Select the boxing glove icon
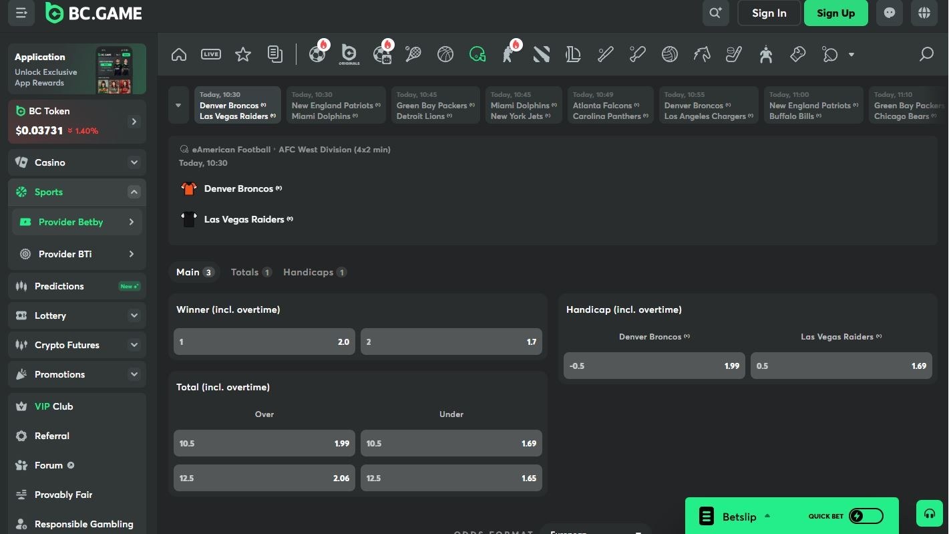 pos(798,54)
